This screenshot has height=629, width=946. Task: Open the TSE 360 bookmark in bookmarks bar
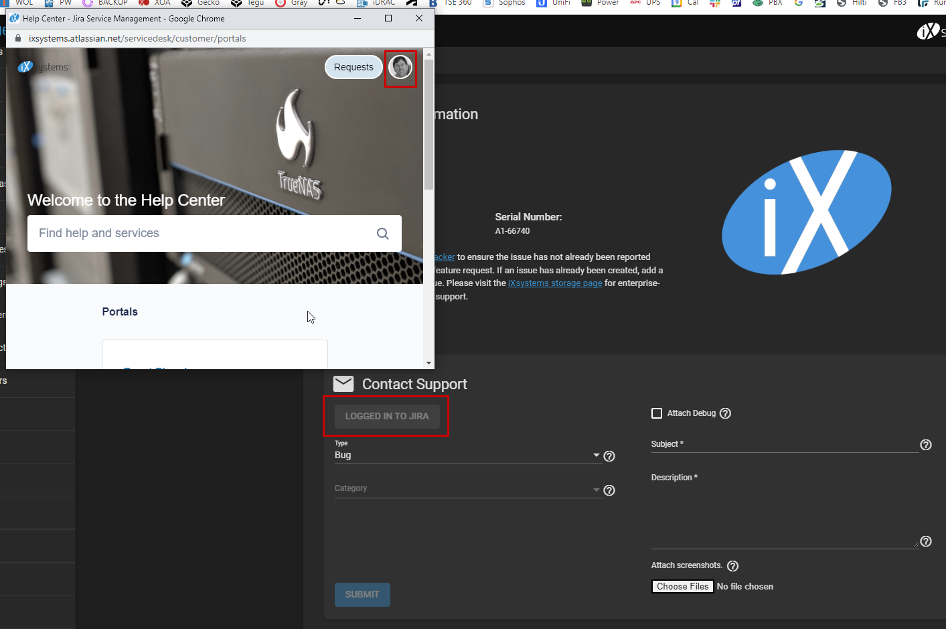pyautogui.click(x=450, y=3)
